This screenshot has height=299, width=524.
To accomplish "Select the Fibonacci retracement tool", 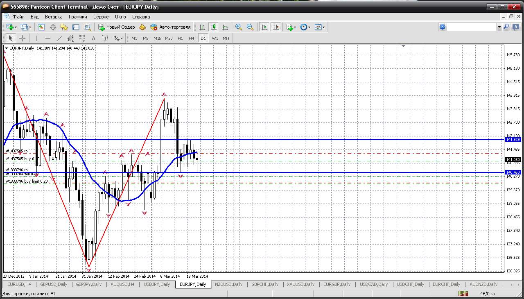I will click(x=82, y=38).
